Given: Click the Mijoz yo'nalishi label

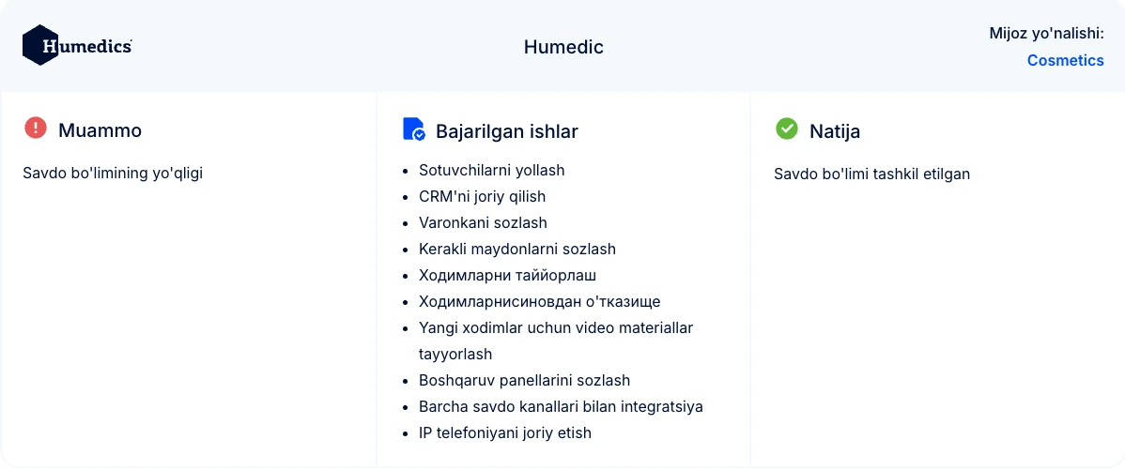Looking at the screenshot, I should click(x=1046, y=34).
